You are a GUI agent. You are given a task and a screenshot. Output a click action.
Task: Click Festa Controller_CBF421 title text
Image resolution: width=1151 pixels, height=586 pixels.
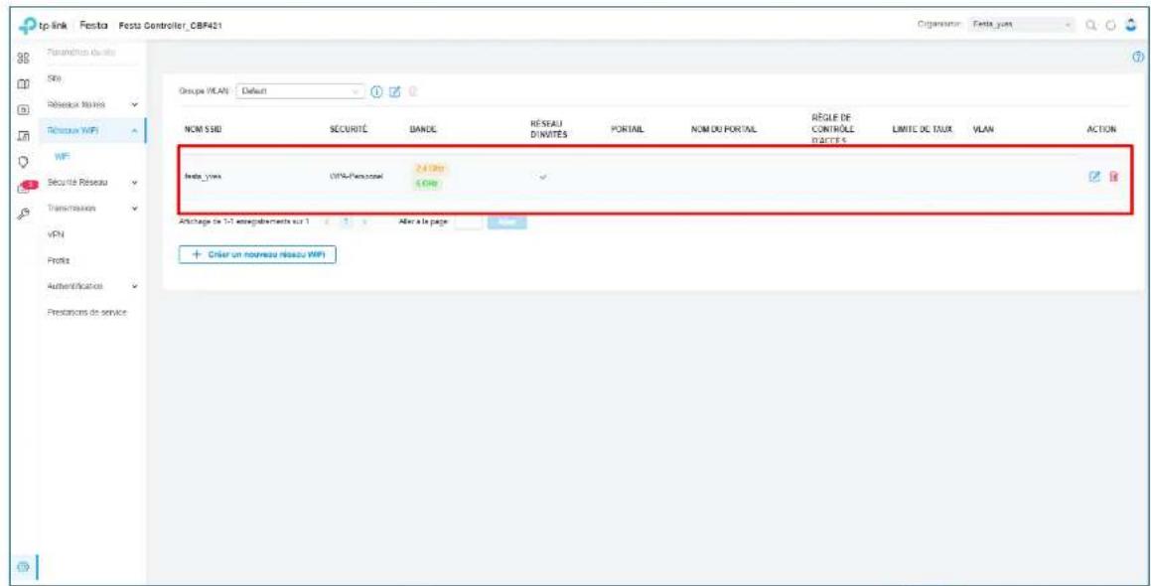point(169,27)
